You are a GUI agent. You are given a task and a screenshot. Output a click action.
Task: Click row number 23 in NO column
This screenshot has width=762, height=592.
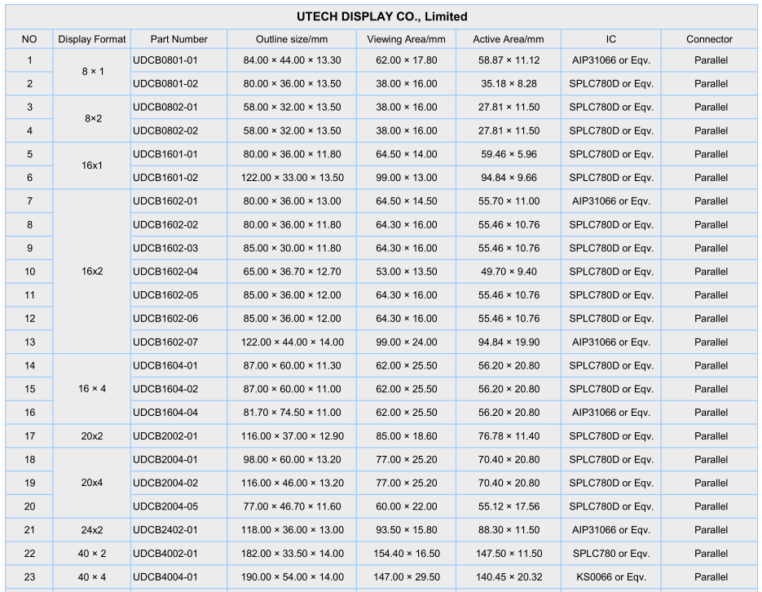click(29, 577)
